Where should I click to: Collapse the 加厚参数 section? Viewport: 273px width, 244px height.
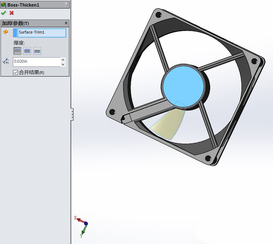(x=66, y=23)
